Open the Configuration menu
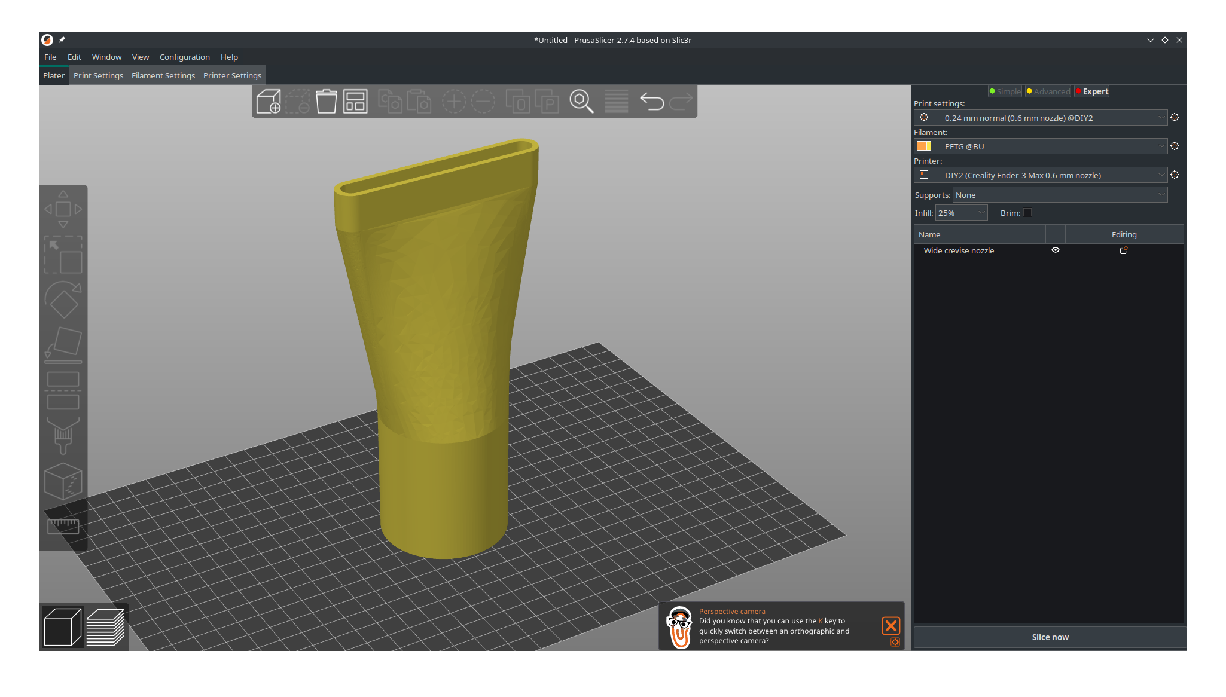The width and height of the screenshot is (1226, 697). [x=184, y=57]
